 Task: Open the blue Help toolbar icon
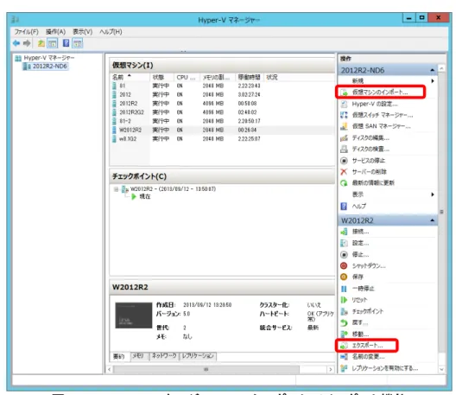pyautogui.click(x=66, y=43)
